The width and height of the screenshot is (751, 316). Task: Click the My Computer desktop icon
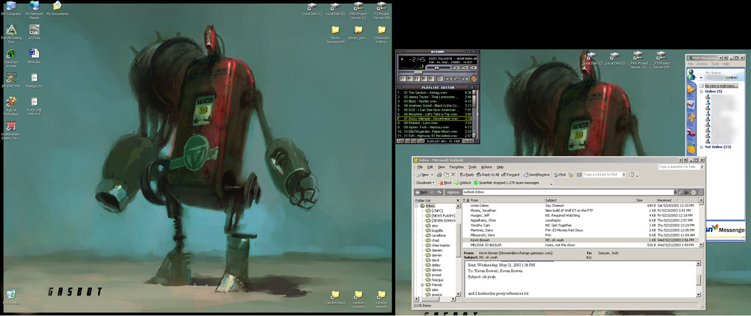pyautogui.click(x=10, y=9)
